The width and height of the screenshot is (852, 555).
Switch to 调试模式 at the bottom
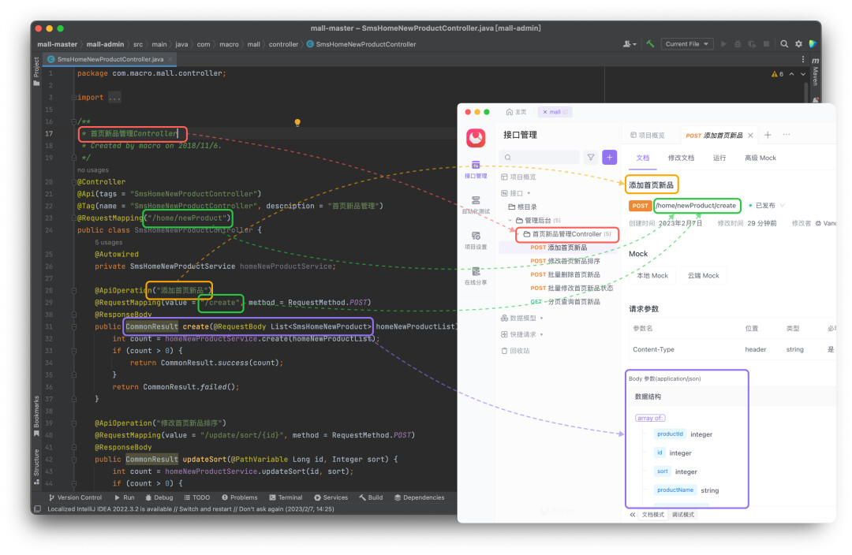pos(683,515)
